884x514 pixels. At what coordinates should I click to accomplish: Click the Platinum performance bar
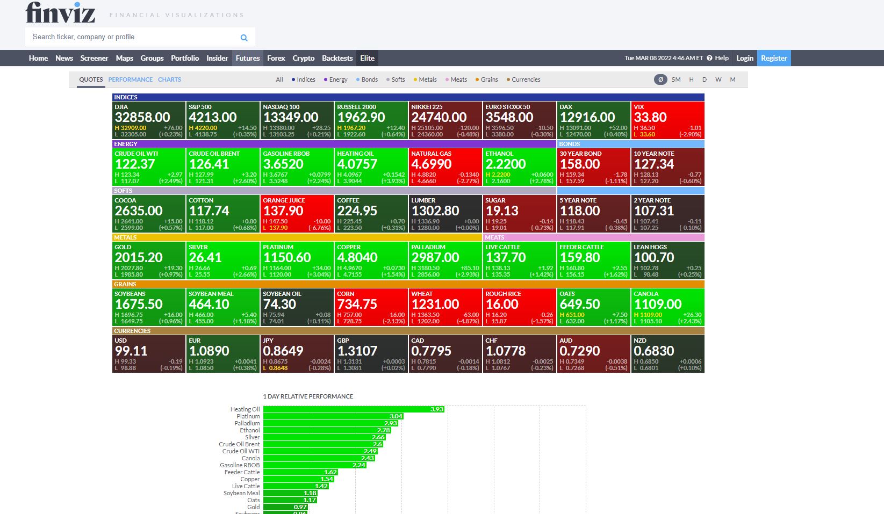point(333,416)
